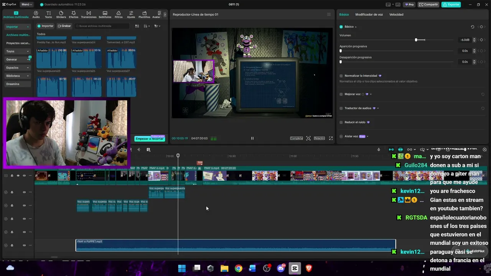
Task: Open the Audio media tab
Action: [36, 15]
